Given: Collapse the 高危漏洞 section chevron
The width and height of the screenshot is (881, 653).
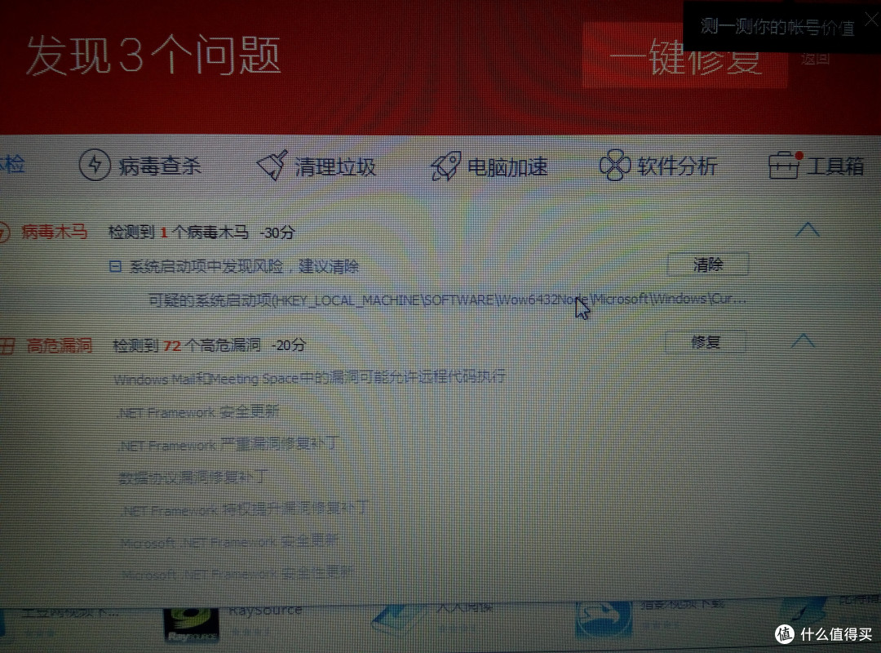Looking at the screenshot, I should tap(803, 340).
